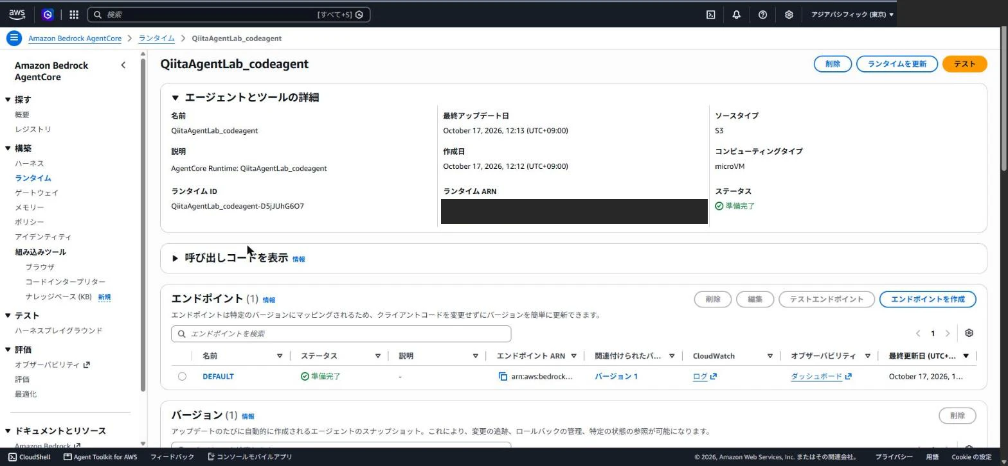Click the side navigation scrollbar
1008x466 pixels.
point(143,225)
